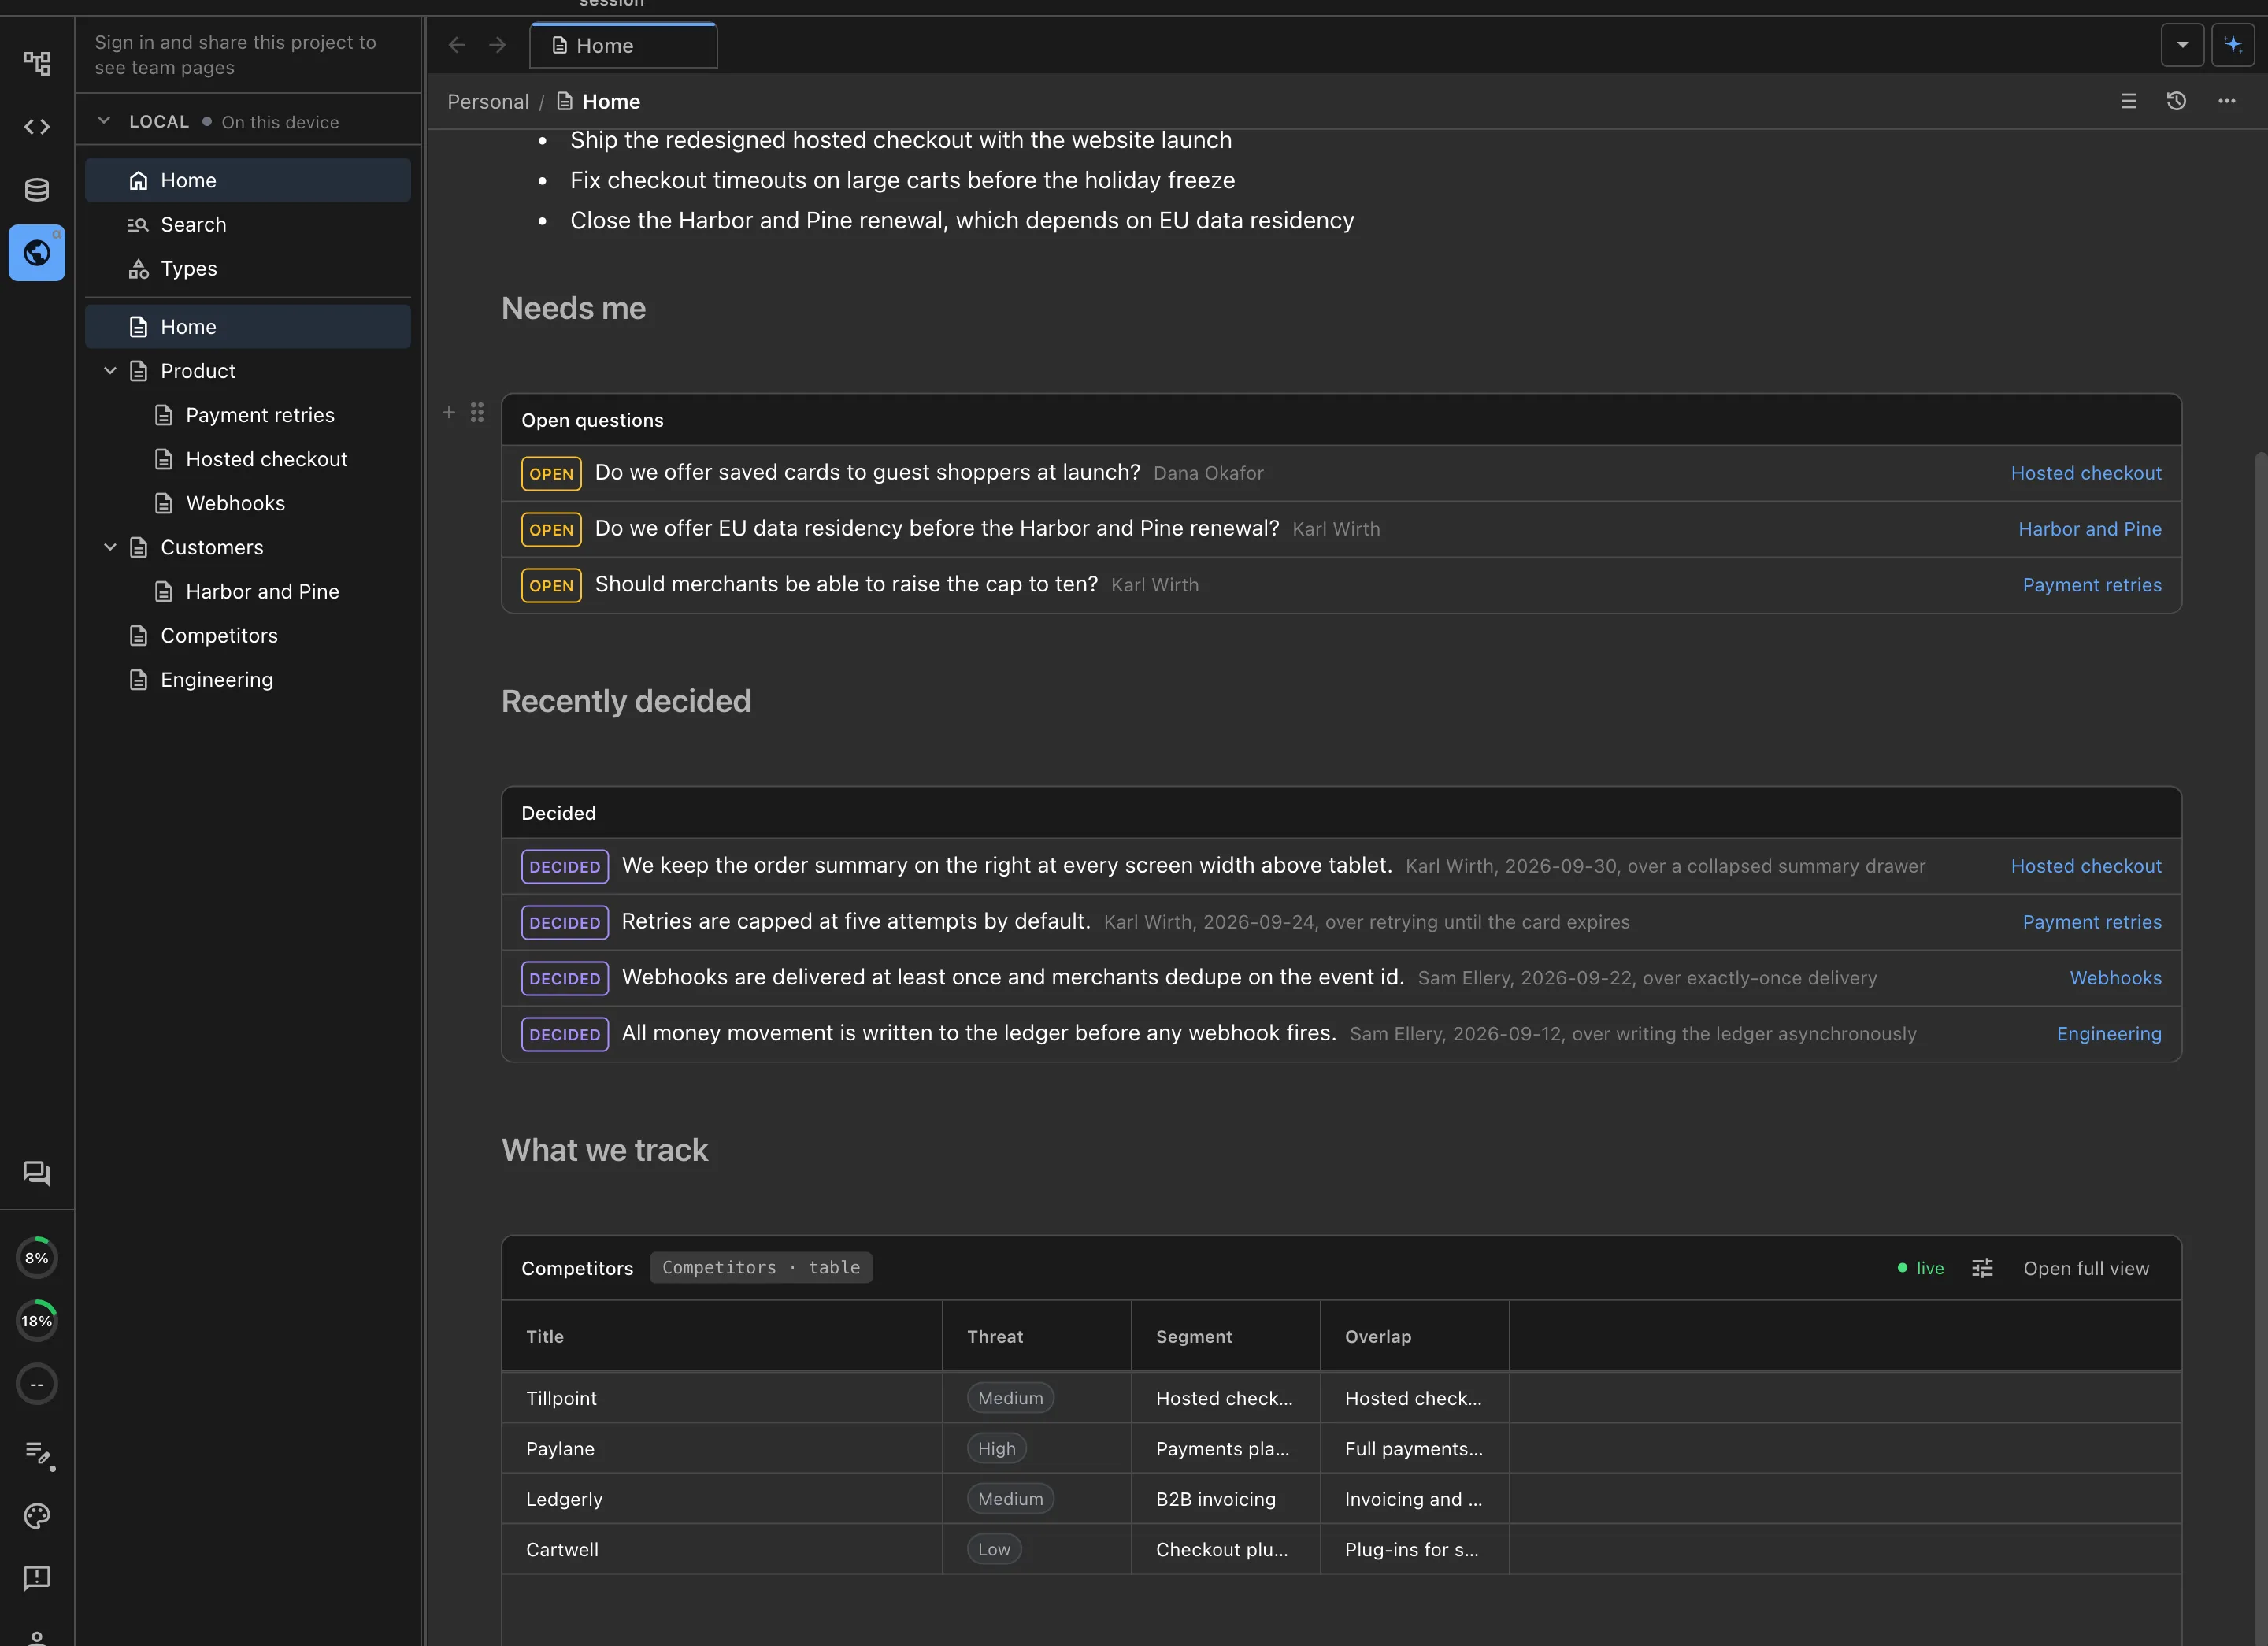Click the drag handle grip beside Open questions
The width and height of the screenshot is (2268, 1646).
click(x=477, y=412)
